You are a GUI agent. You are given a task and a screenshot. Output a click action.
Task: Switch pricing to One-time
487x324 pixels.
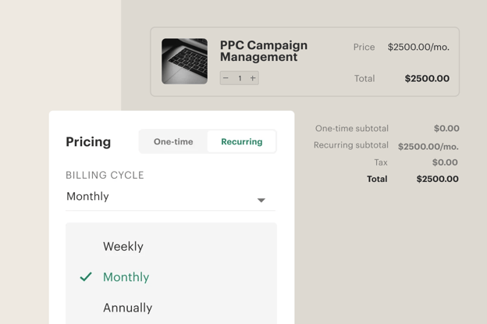pos(173,142)
